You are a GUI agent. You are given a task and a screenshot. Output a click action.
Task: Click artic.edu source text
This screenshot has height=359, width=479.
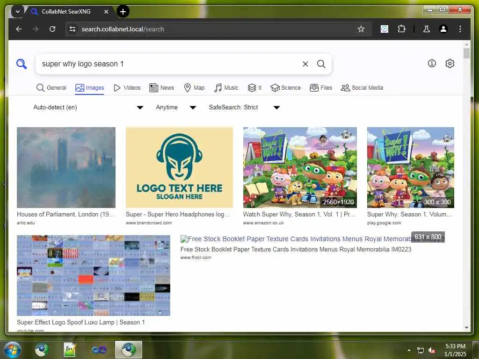click(26, 223)
